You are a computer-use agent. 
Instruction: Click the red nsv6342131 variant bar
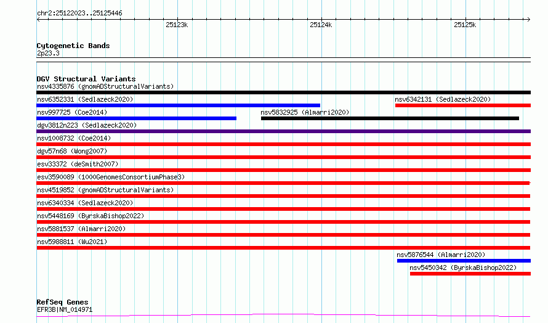pyautogui.click(x=463, y=105)
